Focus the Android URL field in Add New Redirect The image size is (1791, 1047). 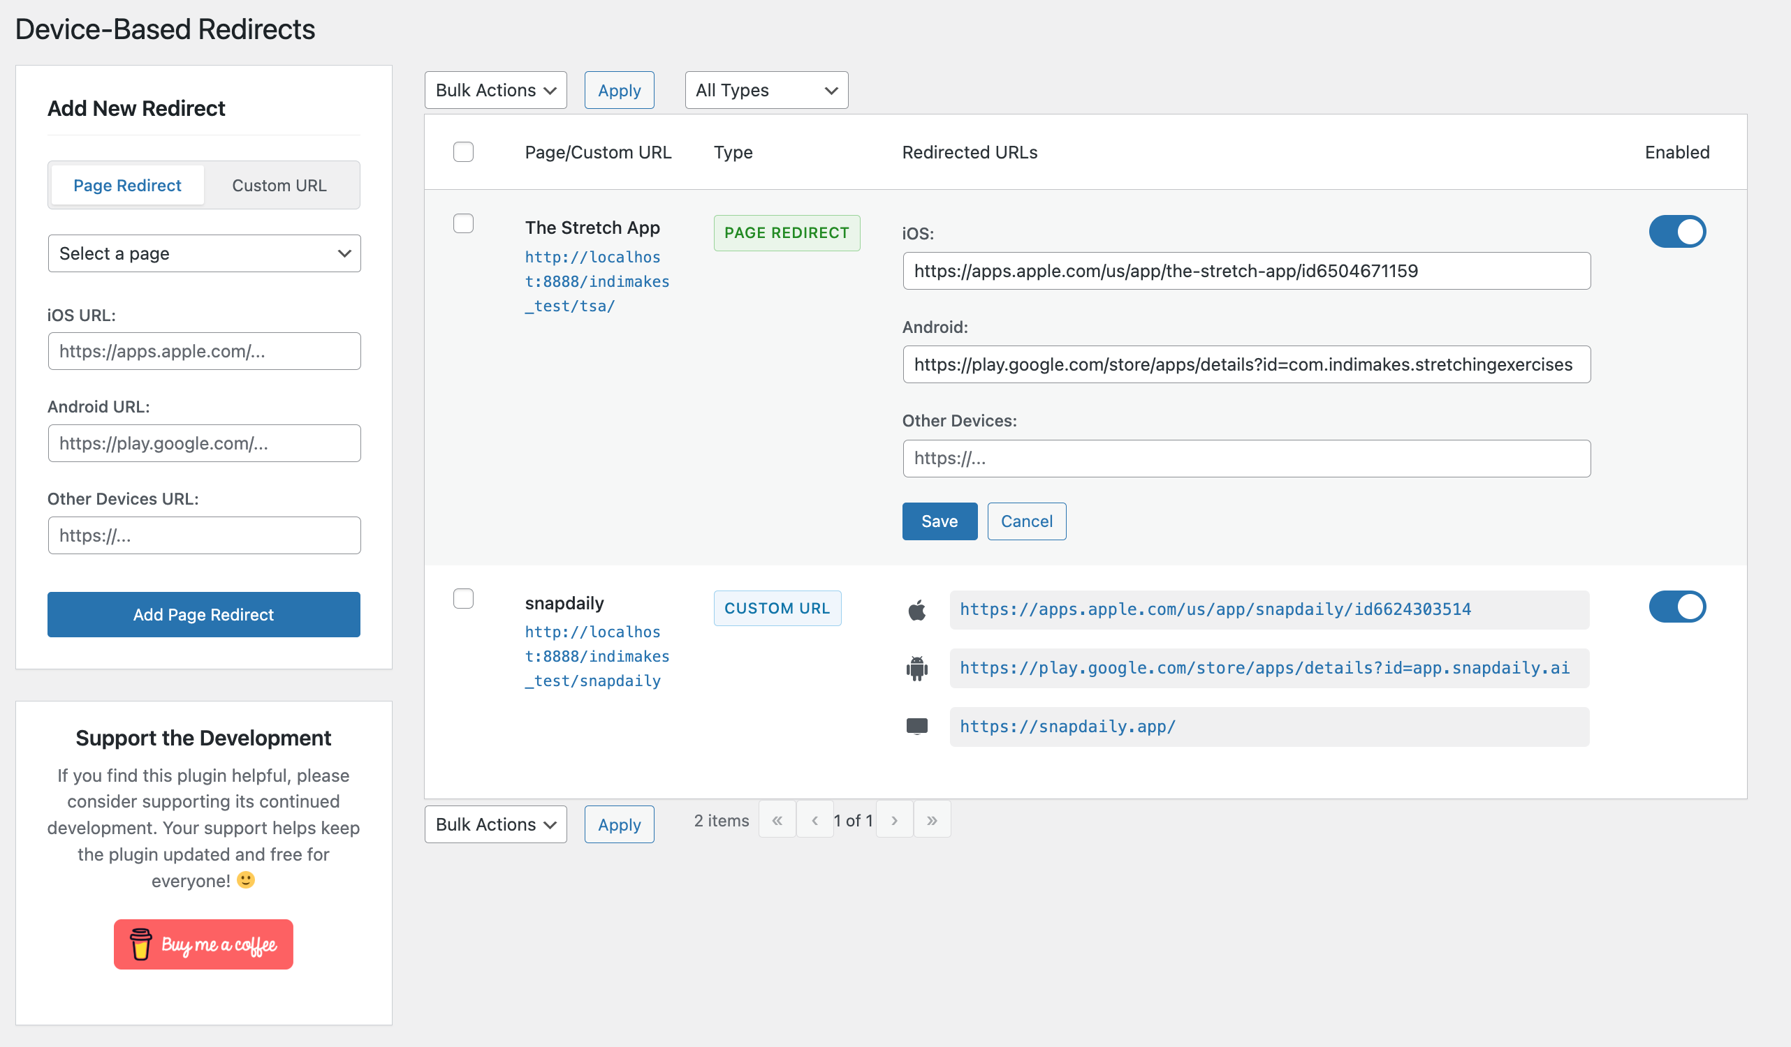[x=204, y=443]
